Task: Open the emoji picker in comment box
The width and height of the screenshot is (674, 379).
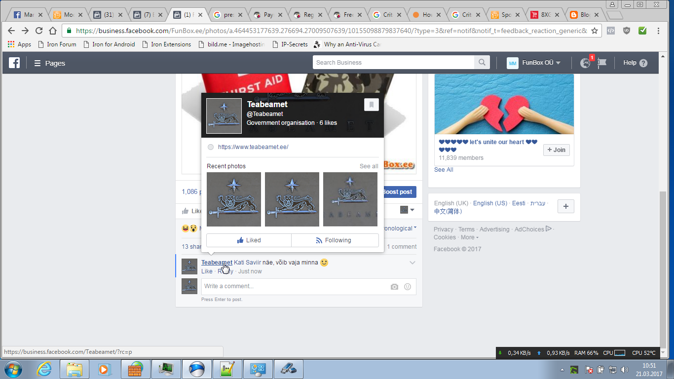Action: click(408, 287)
